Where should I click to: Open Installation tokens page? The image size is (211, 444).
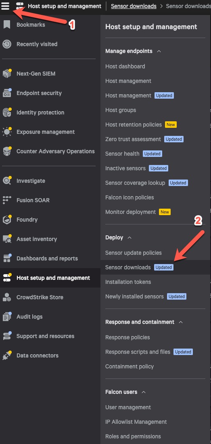[128, 282]
